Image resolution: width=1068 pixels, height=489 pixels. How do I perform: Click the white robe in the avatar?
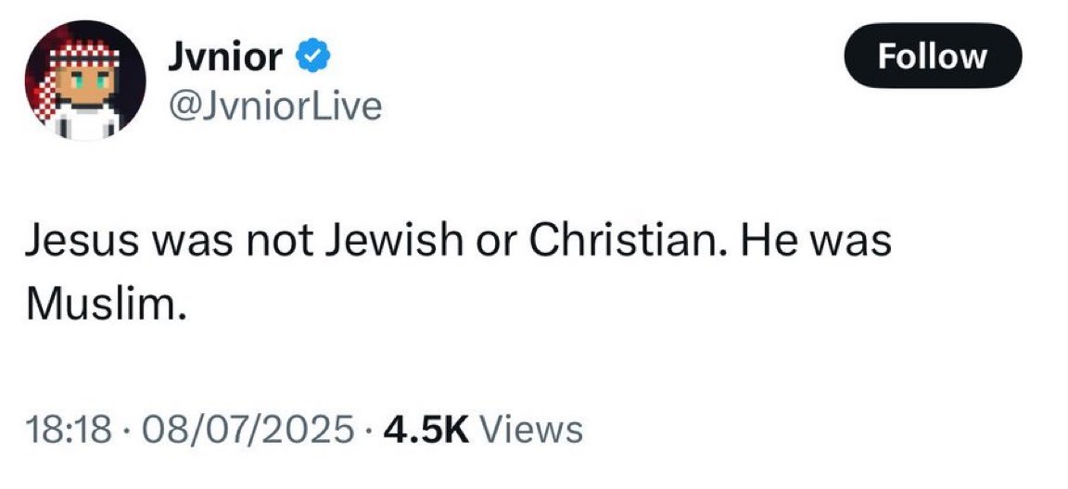tap(86, 120)
